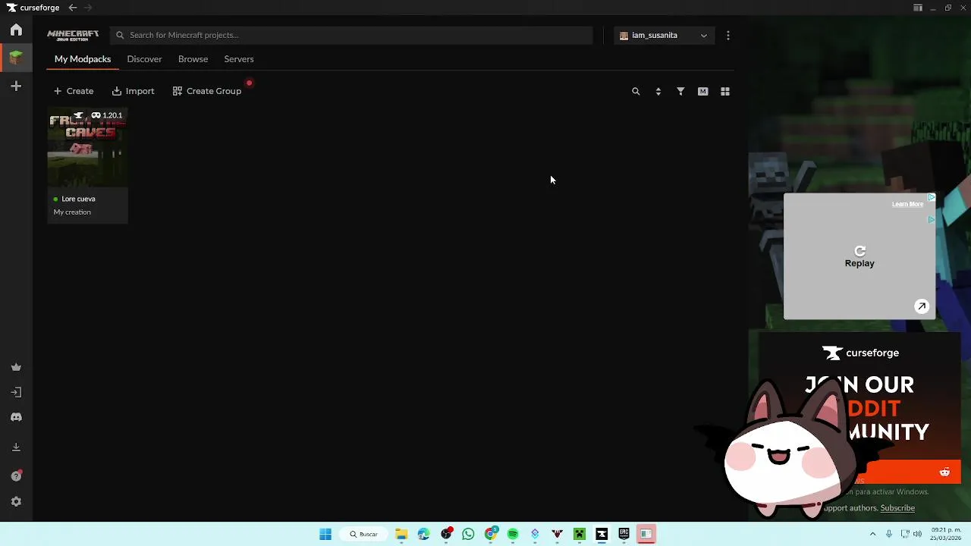Open the Discord icon in sidebar

[x=16, y=417]
